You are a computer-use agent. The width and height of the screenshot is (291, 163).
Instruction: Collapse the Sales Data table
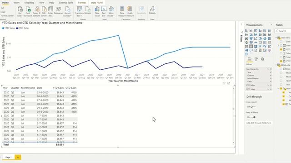tap(276, 38)
